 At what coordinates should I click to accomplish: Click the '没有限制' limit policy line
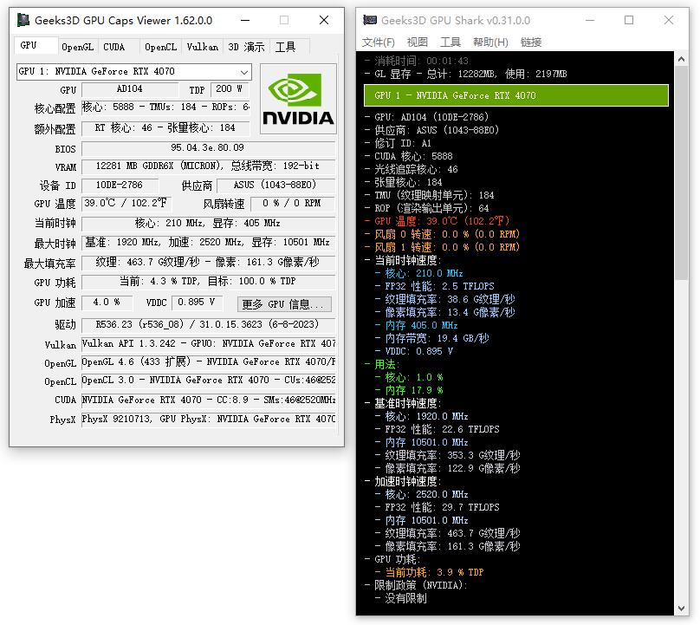point(401,599)
